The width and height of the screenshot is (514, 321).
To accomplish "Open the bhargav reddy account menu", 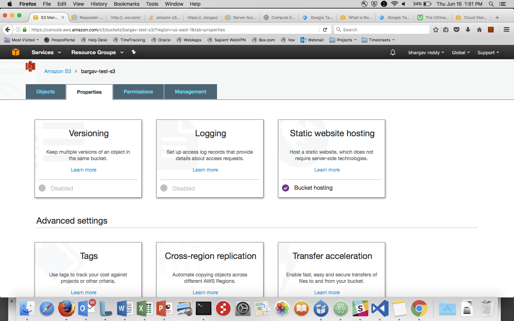I will [426, 52].
